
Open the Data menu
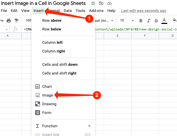pyautogui.click(x=68, y=11)
